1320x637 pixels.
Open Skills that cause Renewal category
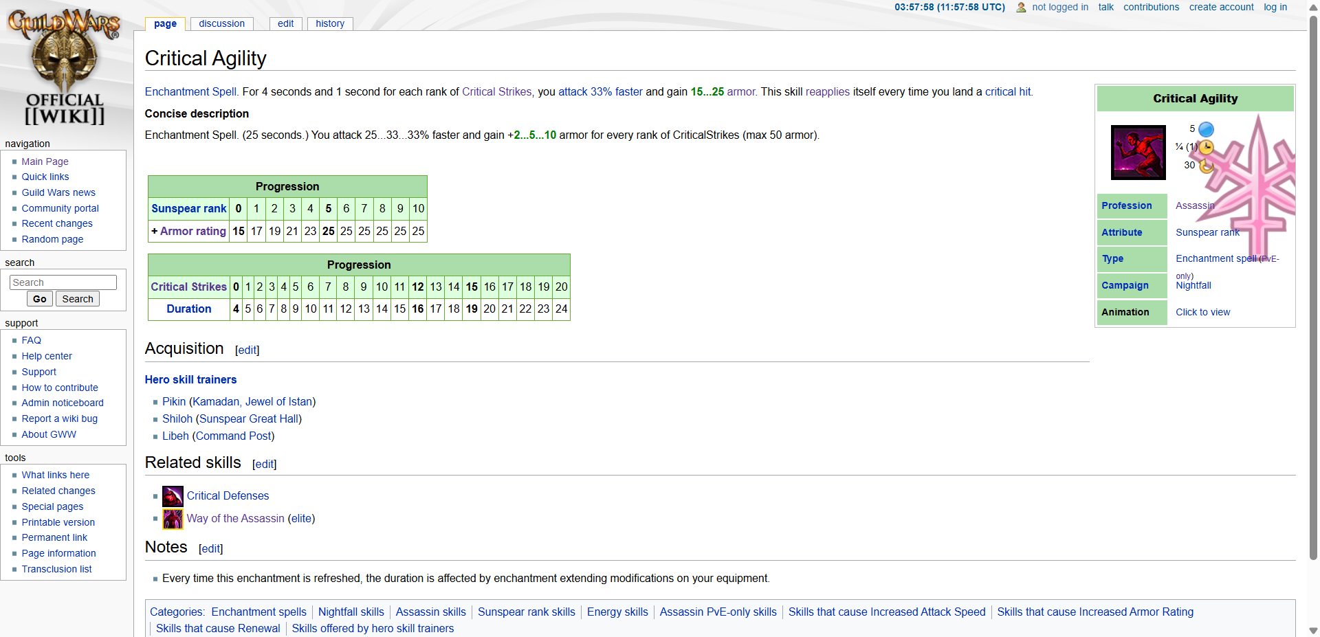click(x=218, y=628)
